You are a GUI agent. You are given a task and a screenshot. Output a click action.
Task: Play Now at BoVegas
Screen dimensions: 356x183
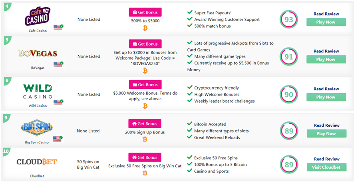point(326,59)
